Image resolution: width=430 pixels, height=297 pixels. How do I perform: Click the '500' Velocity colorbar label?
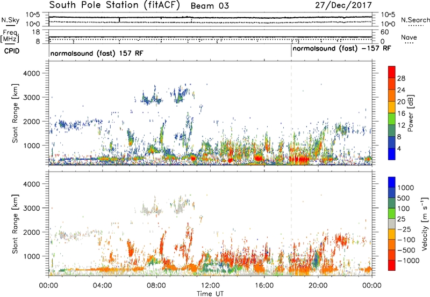404,198
